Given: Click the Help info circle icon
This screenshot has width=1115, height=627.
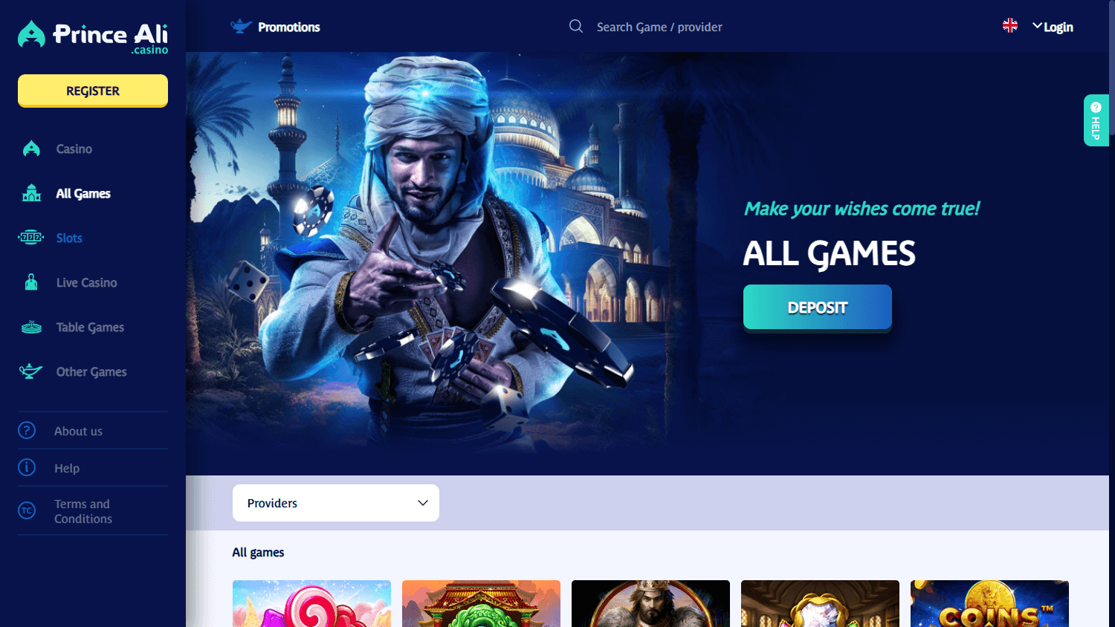Looking at the screenshot, I should pos(27,467).
